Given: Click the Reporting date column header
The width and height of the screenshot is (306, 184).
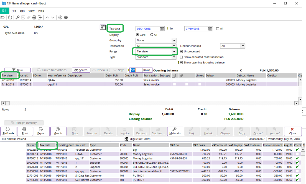Looking at the screenshot, I should pos(65,145).
